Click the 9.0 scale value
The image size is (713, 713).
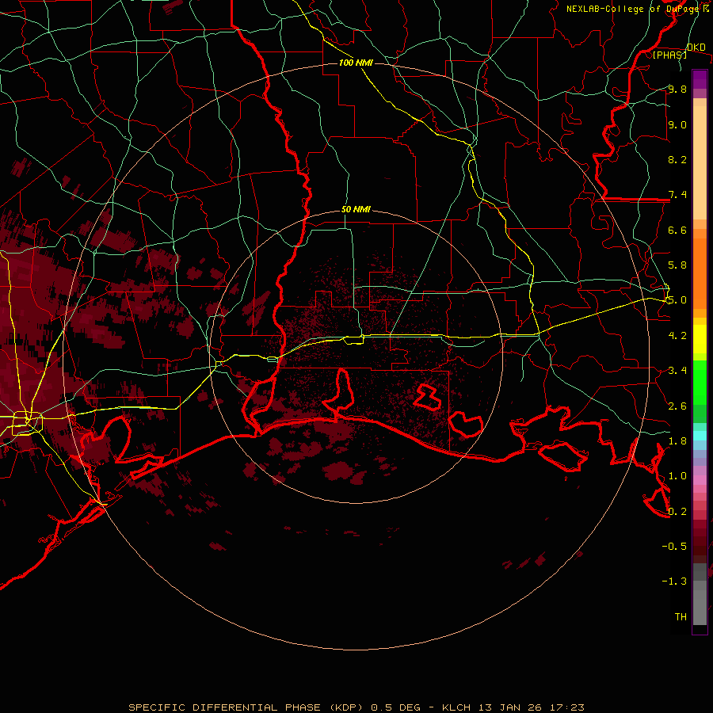(677, 124)
